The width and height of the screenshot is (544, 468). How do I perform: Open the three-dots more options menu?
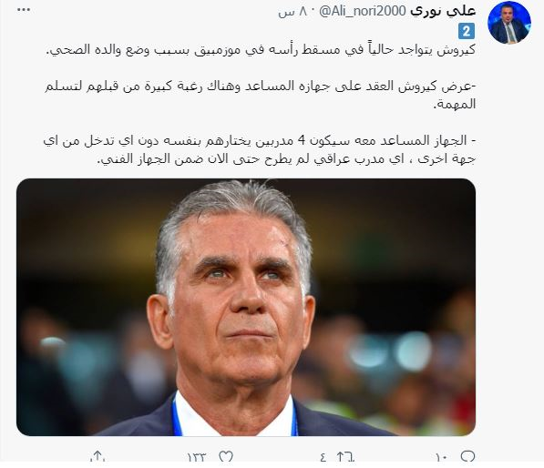[x=24, y=10]
